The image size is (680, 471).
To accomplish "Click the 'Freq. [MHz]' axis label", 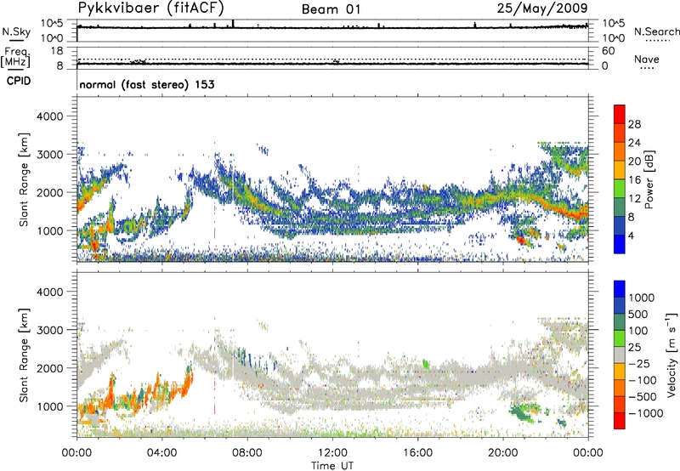I will 15,58.
